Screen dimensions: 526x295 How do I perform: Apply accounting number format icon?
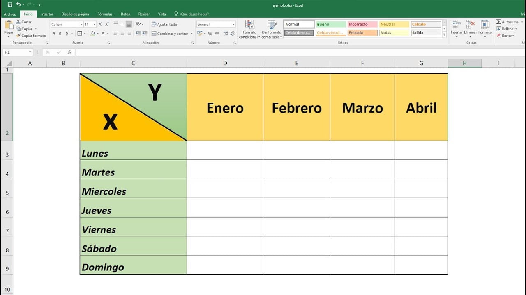pos(200,34)
